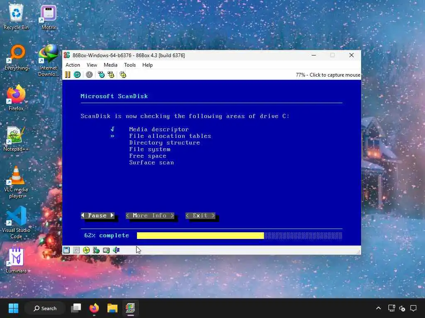
Task: Select the Notepad++ desktop shortcut
Action: click(16, 139)
